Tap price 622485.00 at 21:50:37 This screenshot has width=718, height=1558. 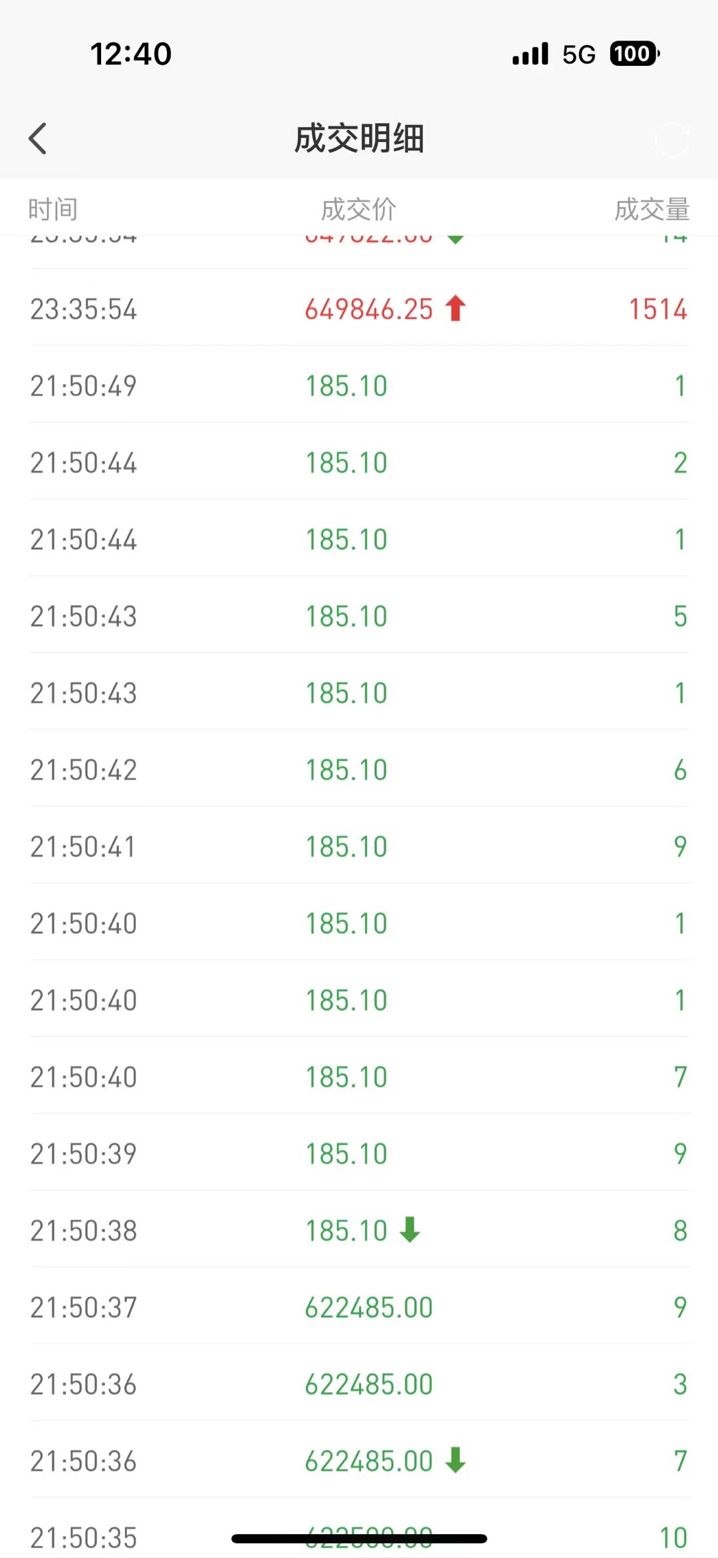[369, 1307]
